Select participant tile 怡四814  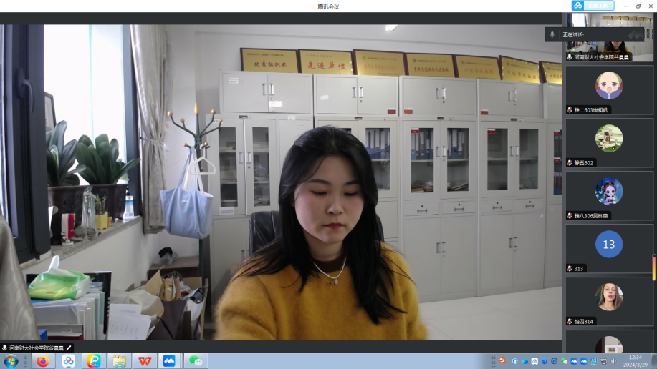[609, 301]
